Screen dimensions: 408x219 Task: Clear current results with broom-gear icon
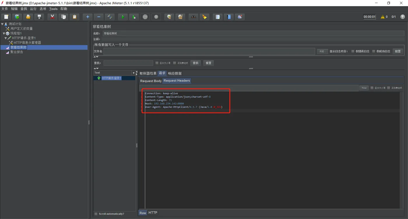point(169,17)
